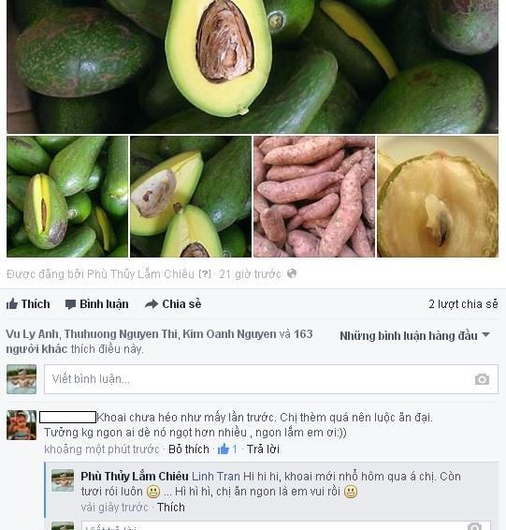Open Những bình luận hàng đầu dropdown
Viewport: 506px width, 530px height.
tap(414, 335)
